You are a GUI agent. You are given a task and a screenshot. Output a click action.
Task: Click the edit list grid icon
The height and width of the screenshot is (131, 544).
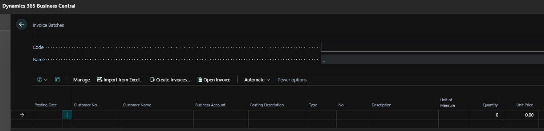coord(57,80)
